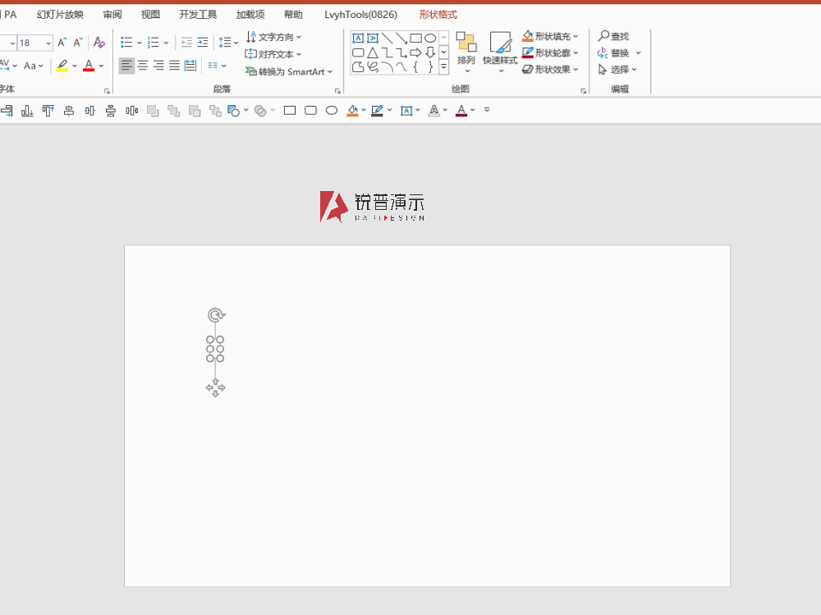Open the Aa change case dropdown
821x615 pixels.
(34, 66)
